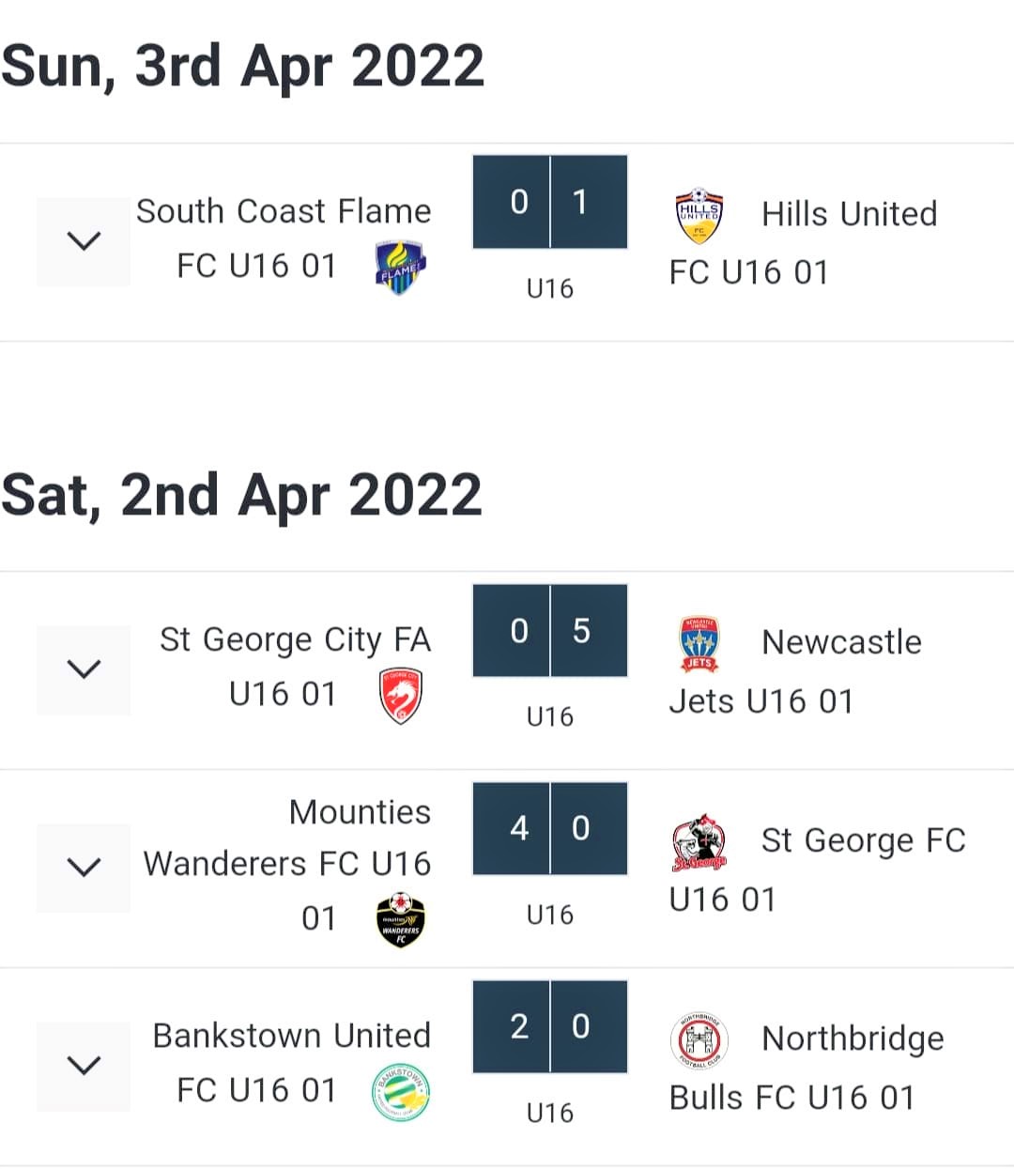
Task: Expand the Mounties Wanderers match details
Action: coord(84,867)
